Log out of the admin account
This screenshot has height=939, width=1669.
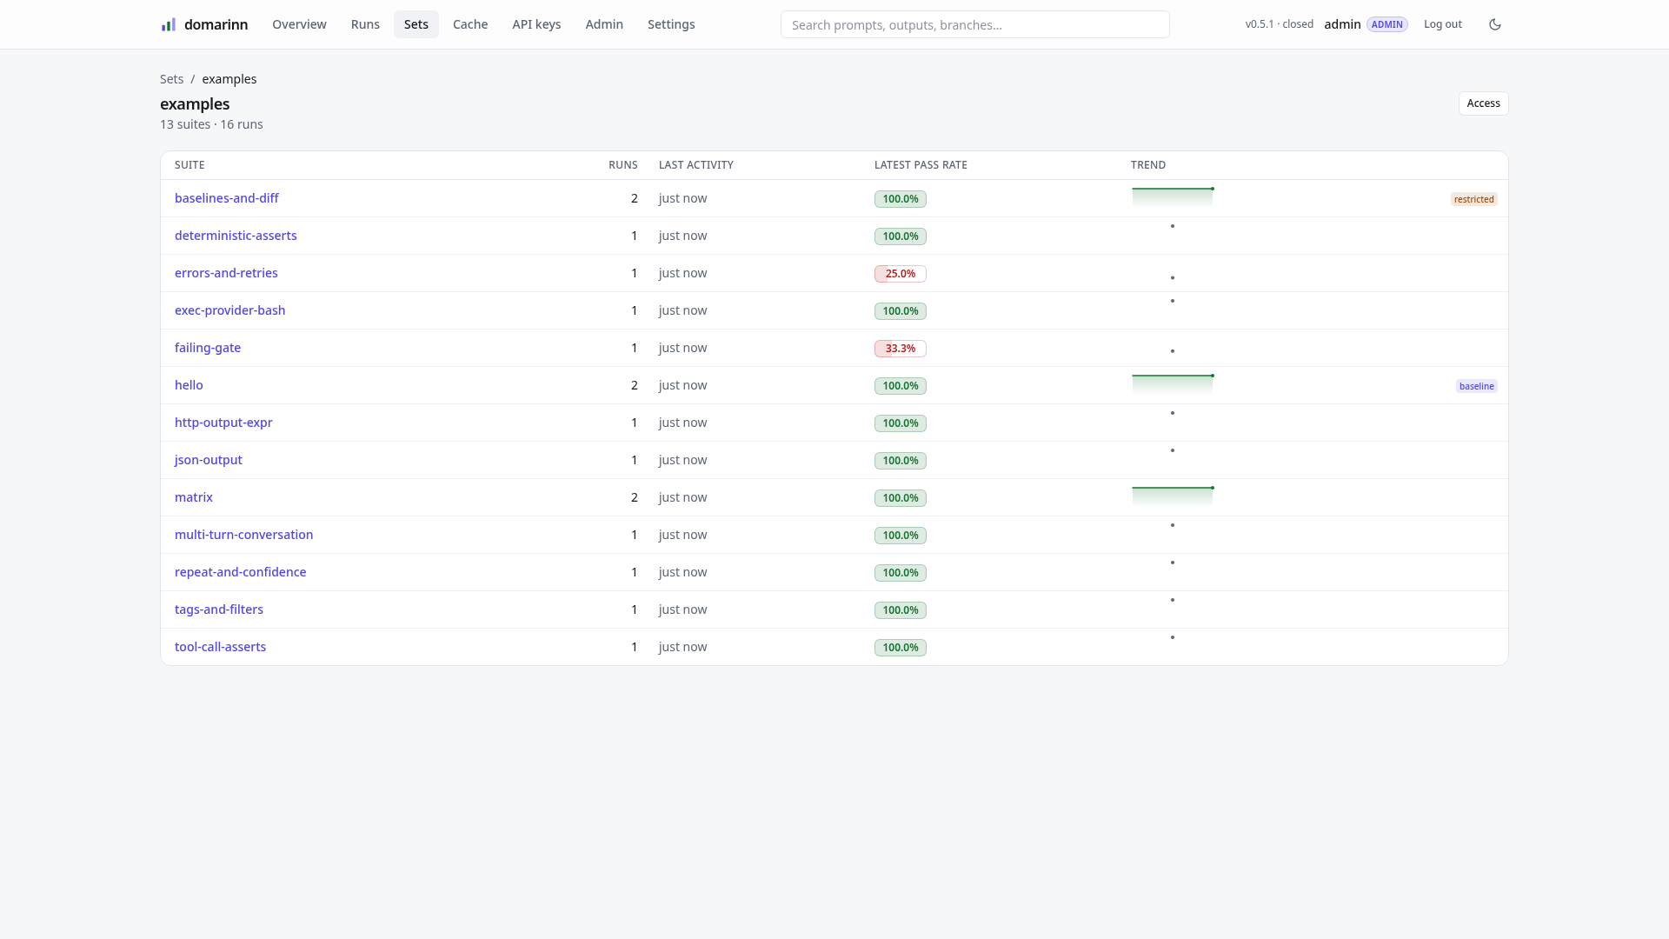[x=1443, y=24]
